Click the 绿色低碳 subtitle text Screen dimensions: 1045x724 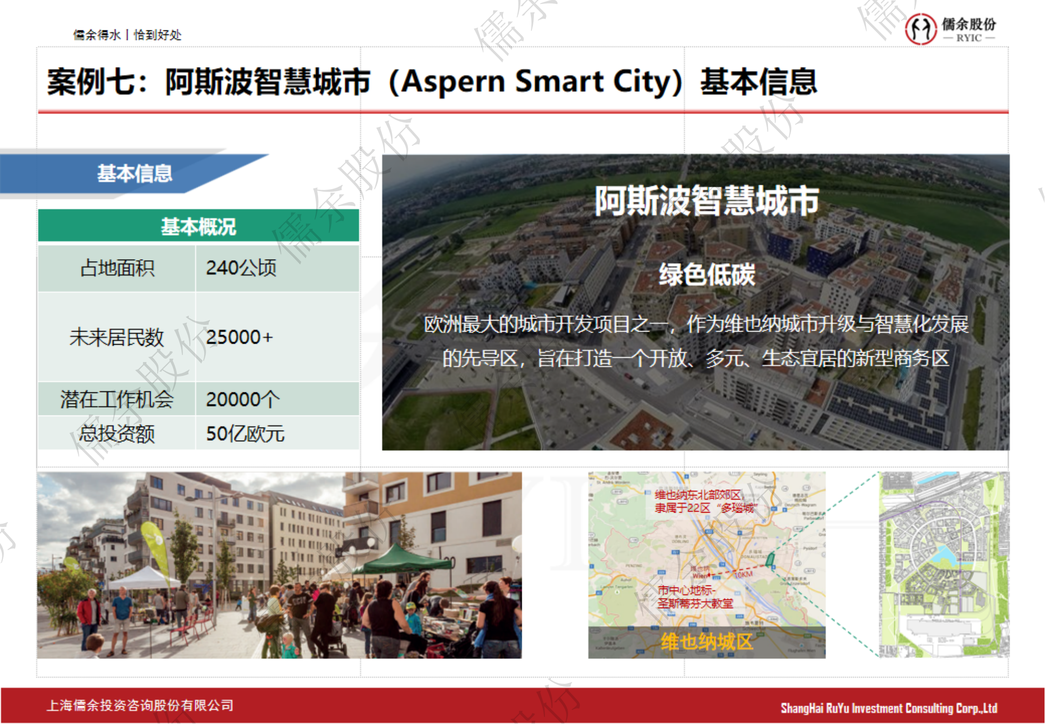[707, 275]
